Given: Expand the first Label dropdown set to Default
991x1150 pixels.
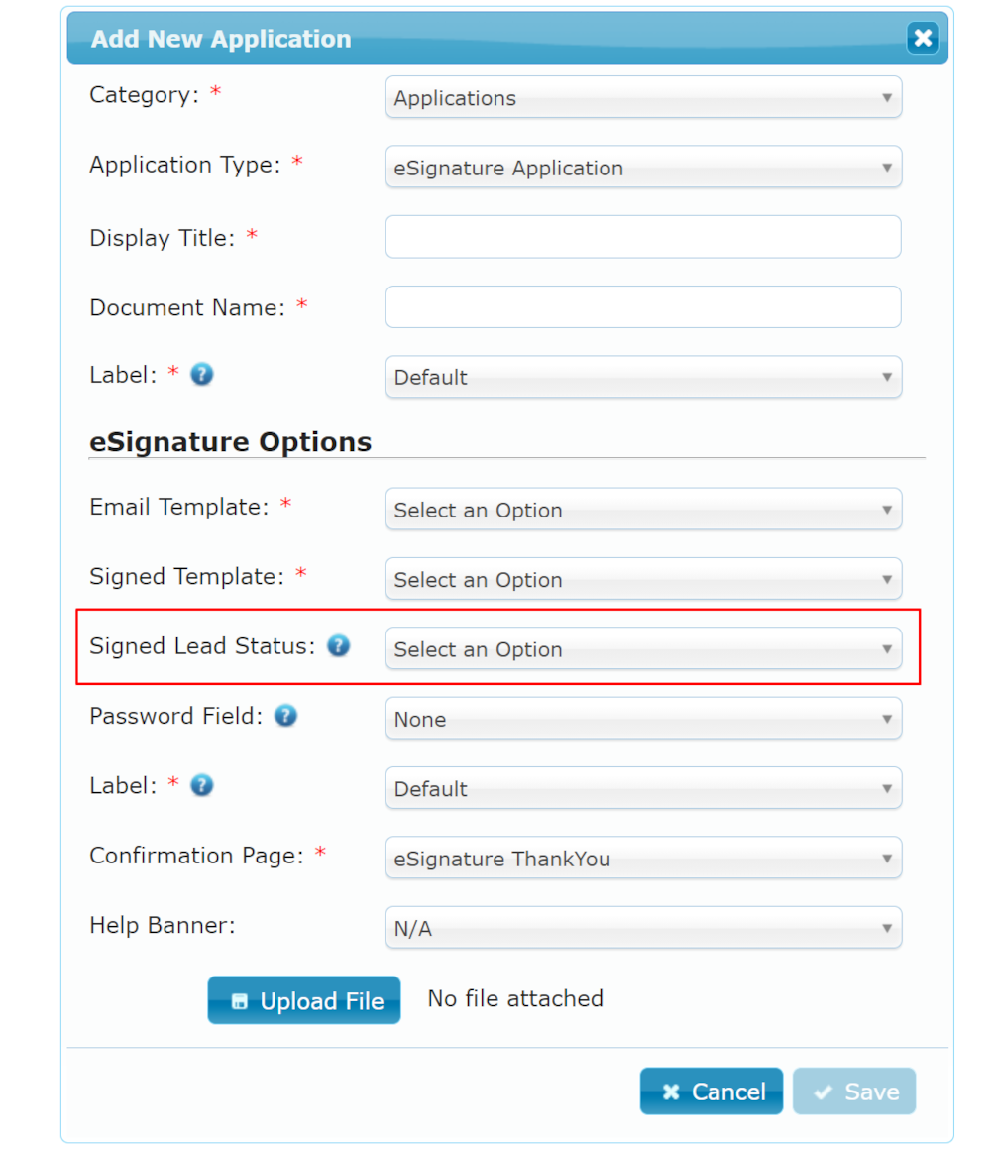Looking at the screenshot, I should click(643, 377).
